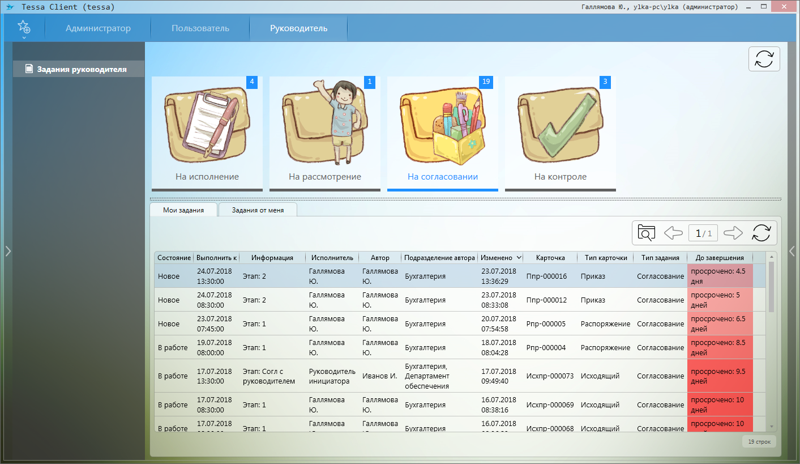Image resolution: width=800 pixels, height=464 pixels.
Task: Go to previous page arrow
Action: click(x=673, y=233)
